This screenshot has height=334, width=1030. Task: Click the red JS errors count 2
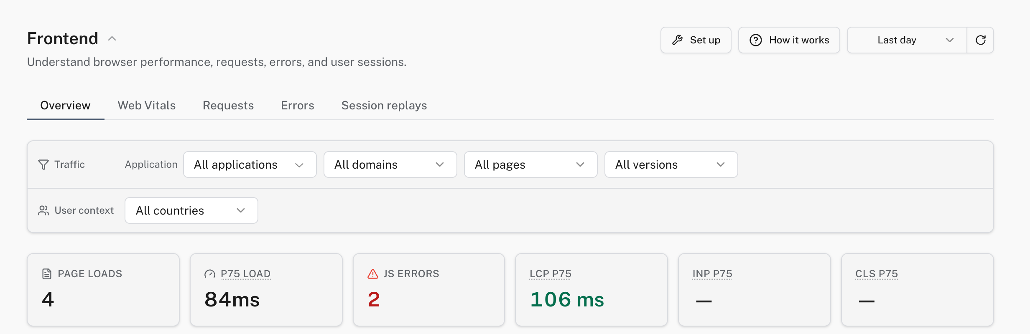(374, 300)
